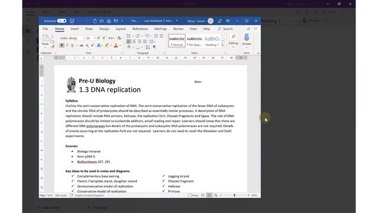Open the Editing dropdown
Screen dimensions: 378x213
pyautogui.click(x=233, y=41)
